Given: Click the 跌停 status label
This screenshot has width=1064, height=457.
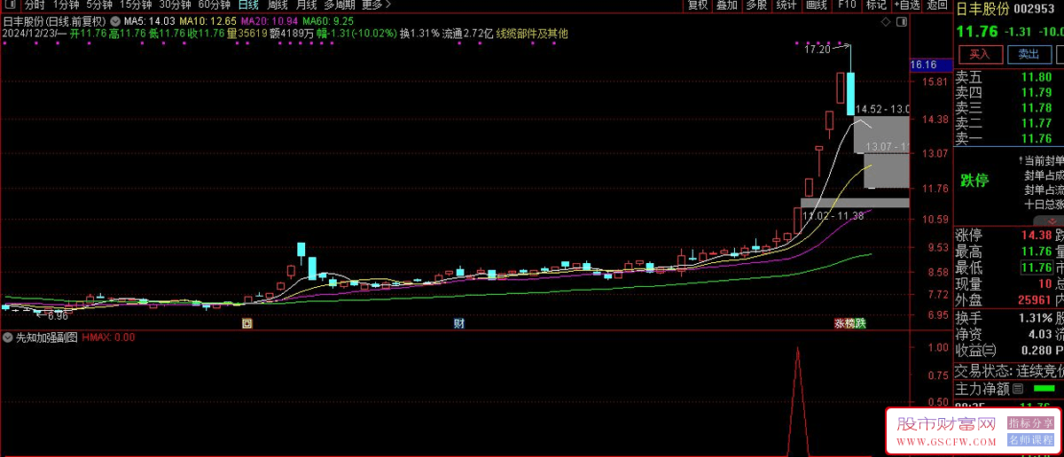Looking at the screenshot, I should pos(974,181).
